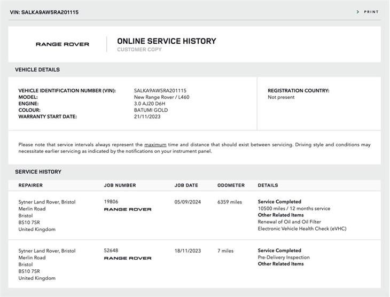Screen dimensions: 390x297
Task: Click the chevron arrow beside PRINT
Action: tap(357, 12)
